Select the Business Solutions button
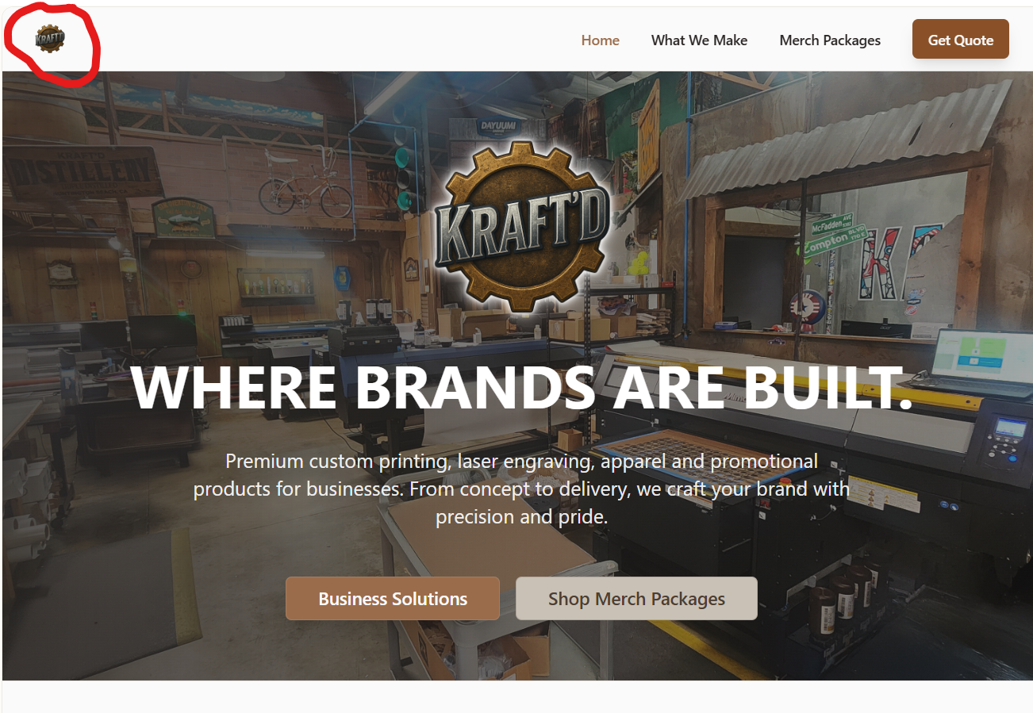 coord(393,598)
